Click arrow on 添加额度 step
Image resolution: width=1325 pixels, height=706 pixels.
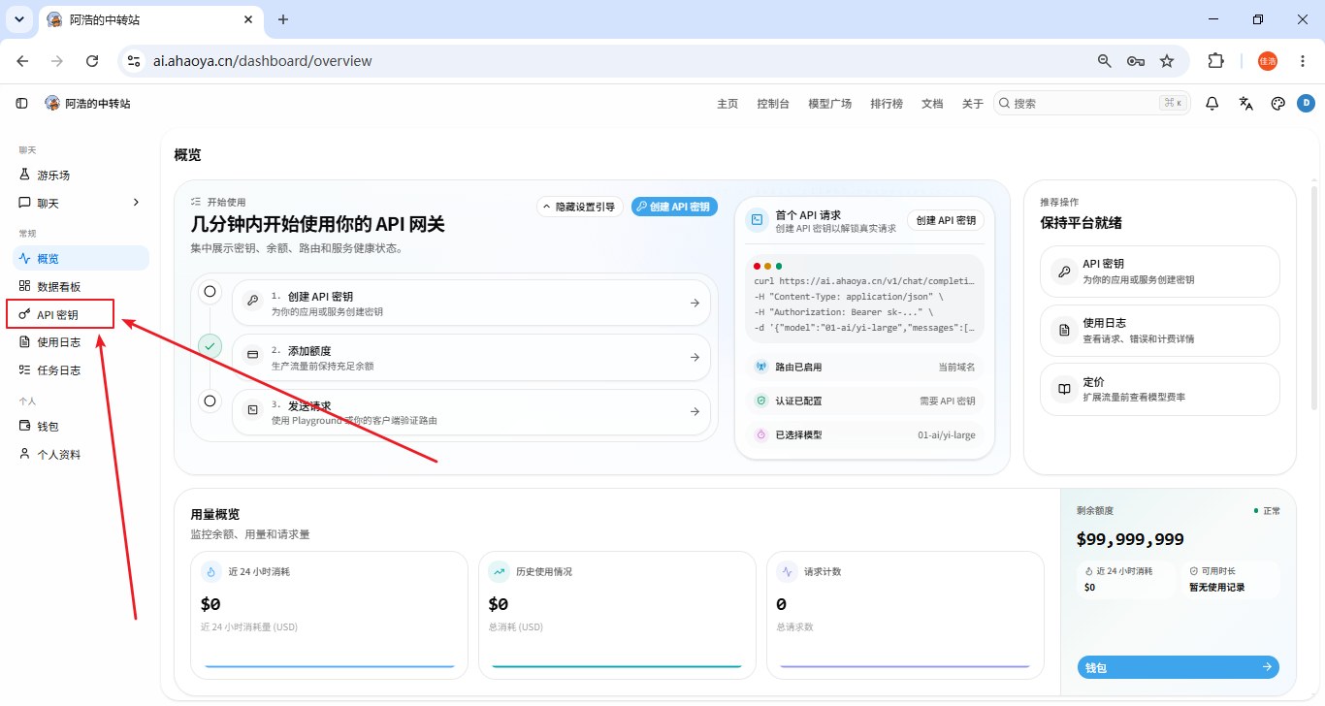click(x=695, y=357)
